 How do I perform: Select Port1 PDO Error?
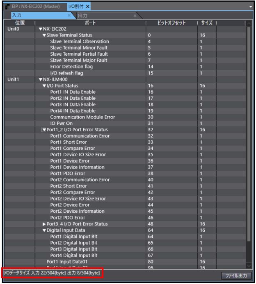point(125,174)
